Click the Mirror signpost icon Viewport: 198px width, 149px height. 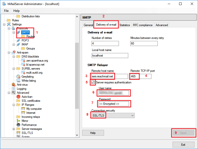(18, 121)
